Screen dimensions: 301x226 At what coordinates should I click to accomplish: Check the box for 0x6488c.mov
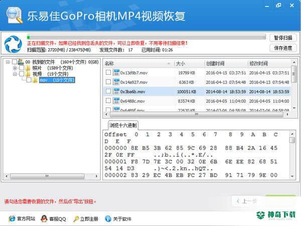coord(108,101)
